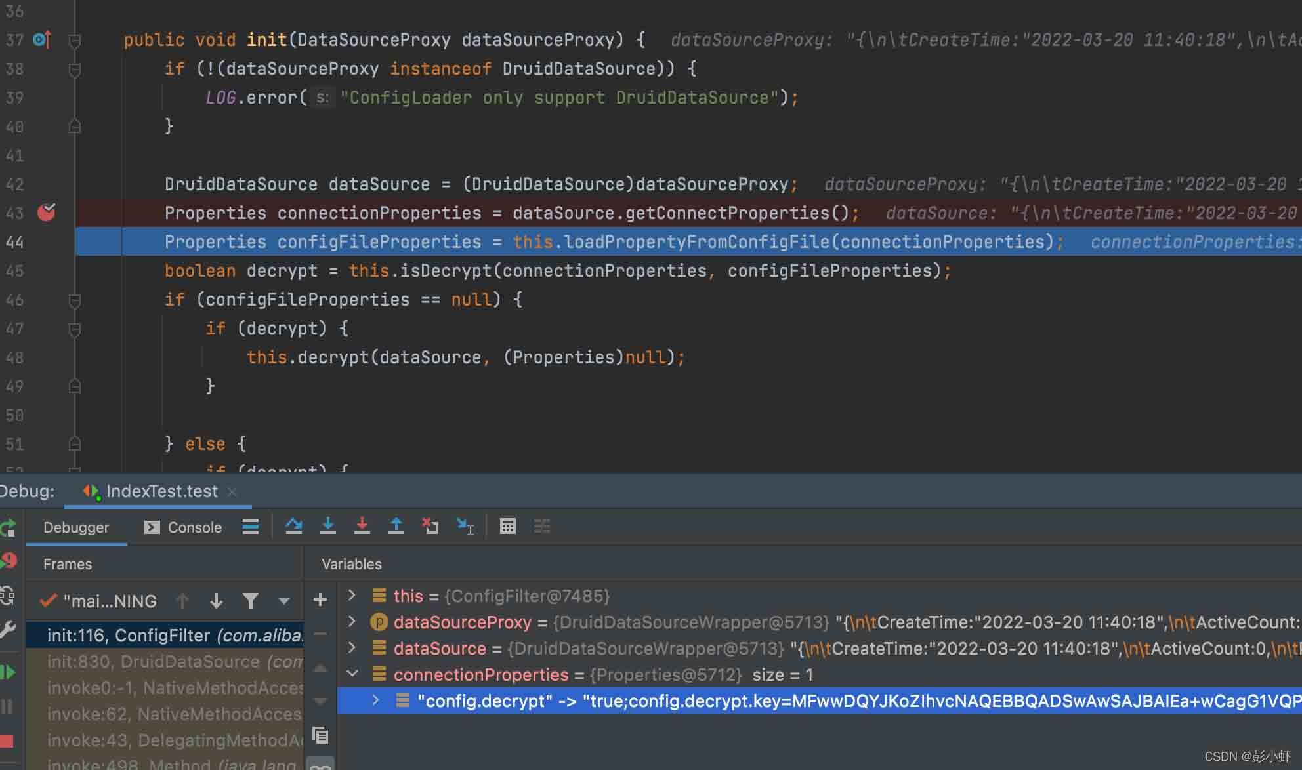Expand the "config.decrypt" entry node
The height and width of the screenshot is (770, 1302).
coord(376,700)
